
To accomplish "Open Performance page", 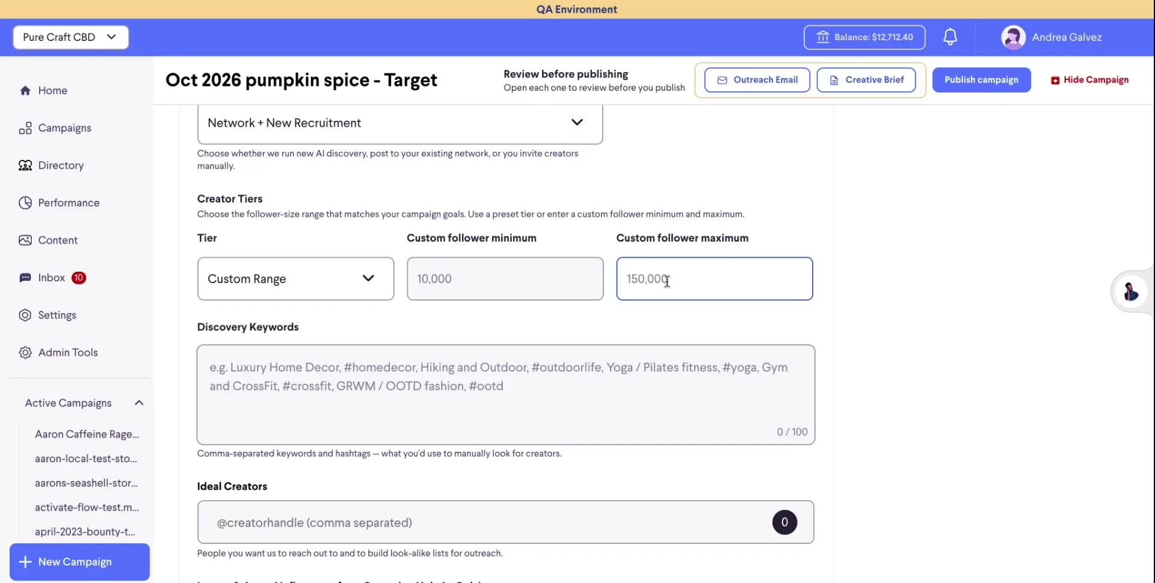I will [x=69, y=203].
